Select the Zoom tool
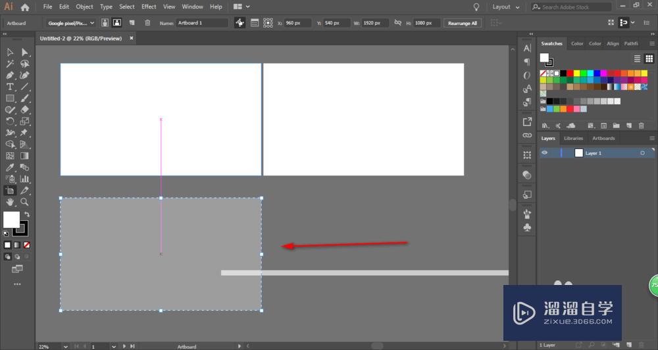 coord(25,202)
